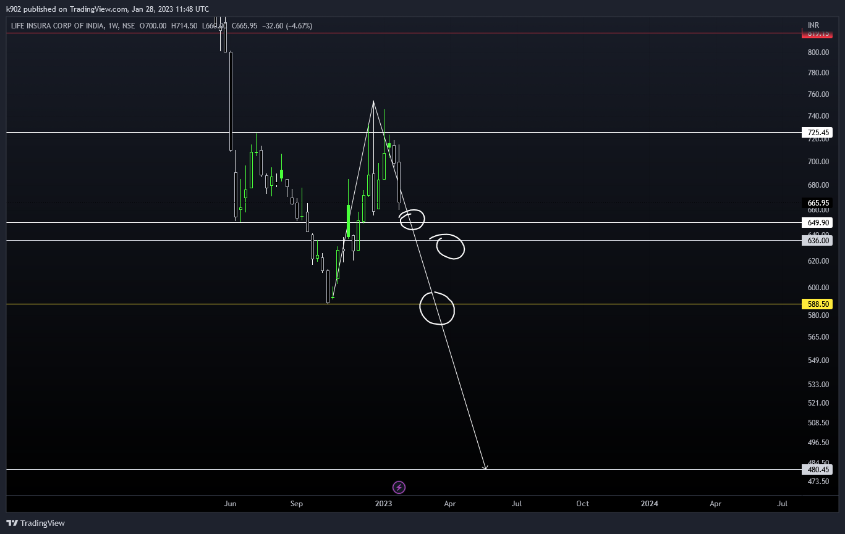Viewport: 845px width, 534px height.
Task: Click the 2024 label on the time axis
Action: [650, 504]
